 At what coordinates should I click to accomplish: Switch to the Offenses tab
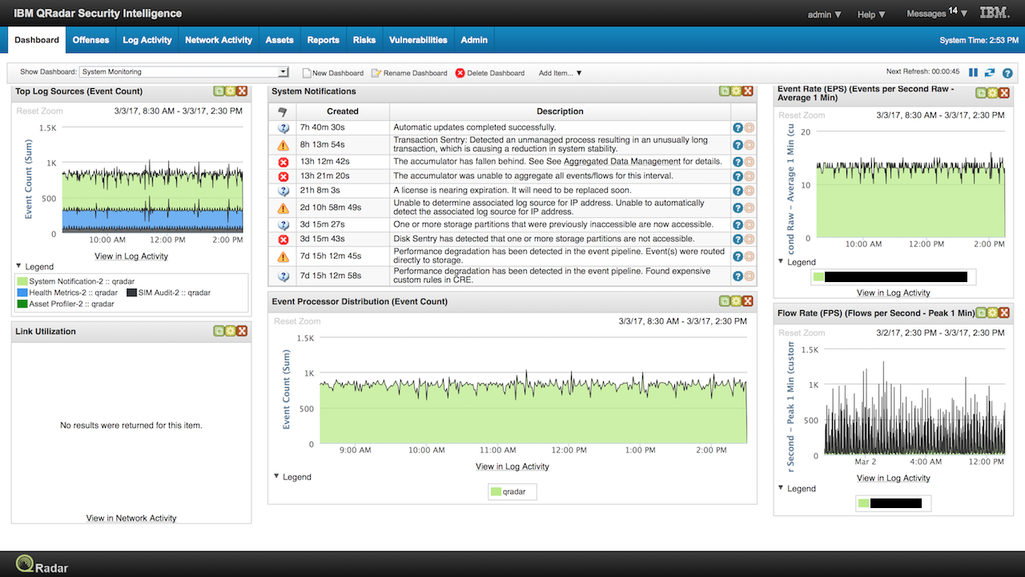[x=90, y=39]
